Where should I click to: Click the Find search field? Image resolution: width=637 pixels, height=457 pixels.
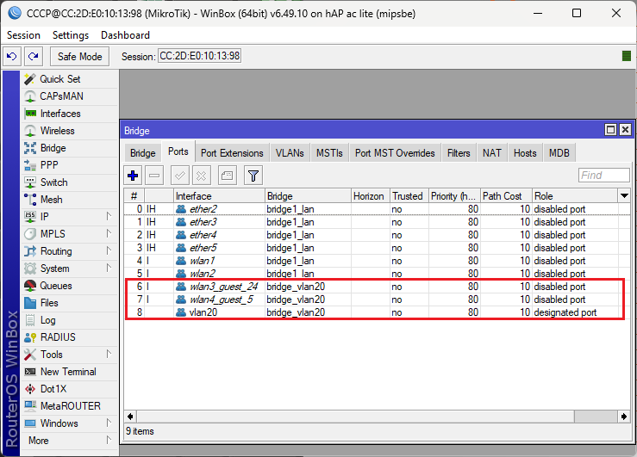coord(603,176)
